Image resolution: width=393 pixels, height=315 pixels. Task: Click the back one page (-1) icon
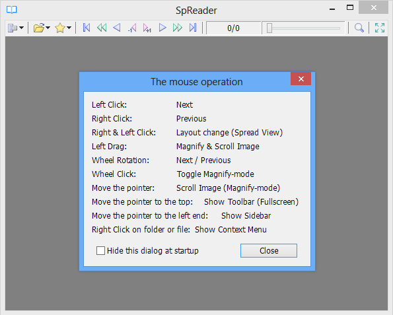click(132, 28)
